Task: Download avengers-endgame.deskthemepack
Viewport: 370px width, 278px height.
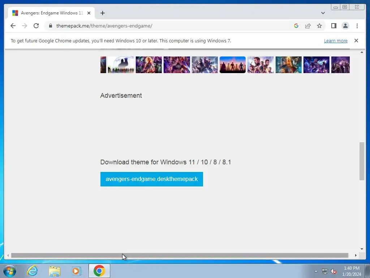Action: (x=151, y=179)
